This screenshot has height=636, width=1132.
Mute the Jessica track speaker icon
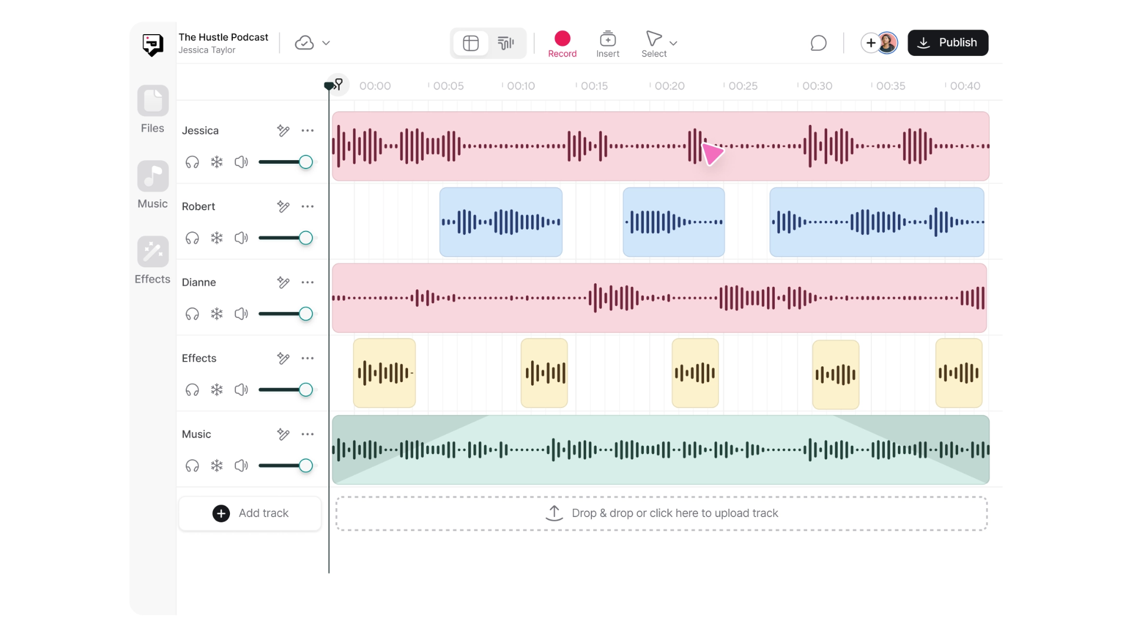(241, 162)
